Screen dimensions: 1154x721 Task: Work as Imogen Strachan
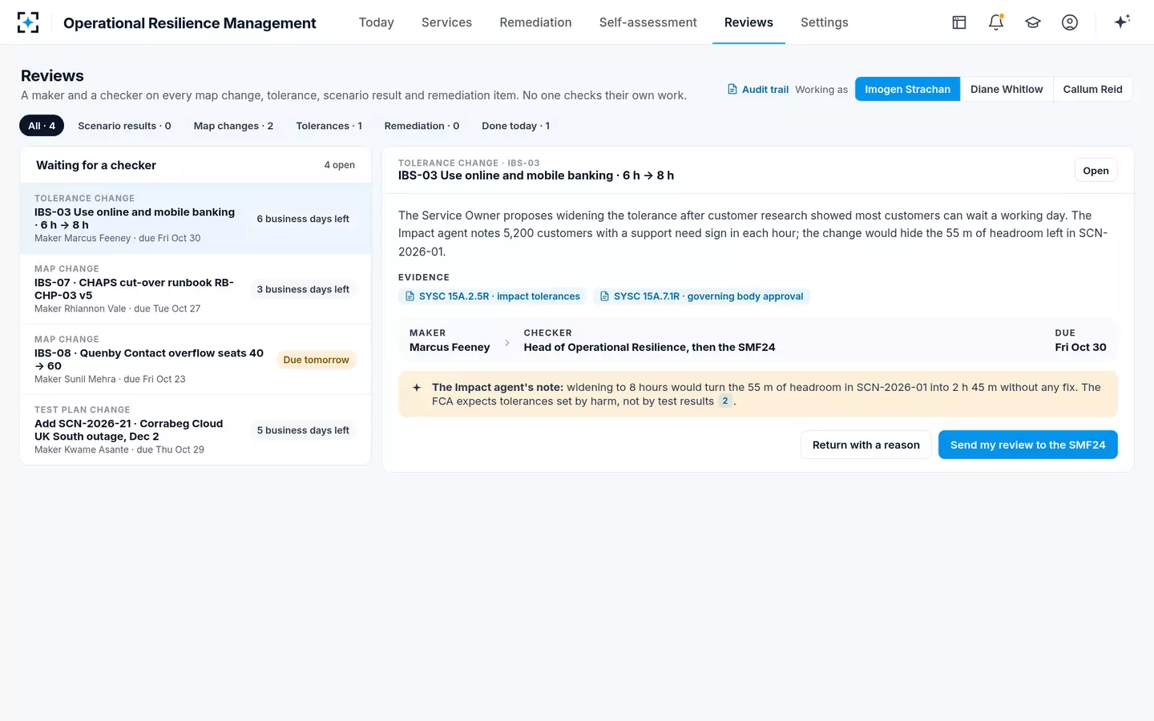coord(907,89)
